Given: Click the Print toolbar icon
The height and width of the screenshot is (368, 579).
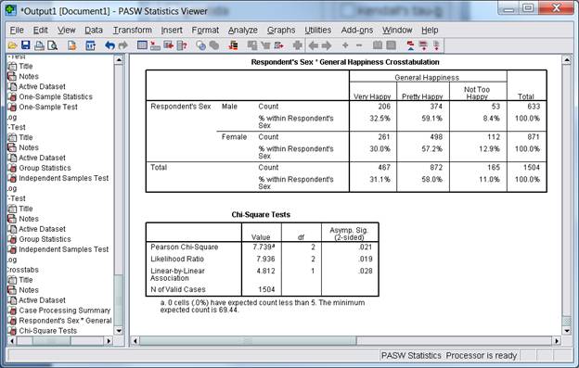Looking at the screenshot, I should [39, 45].
